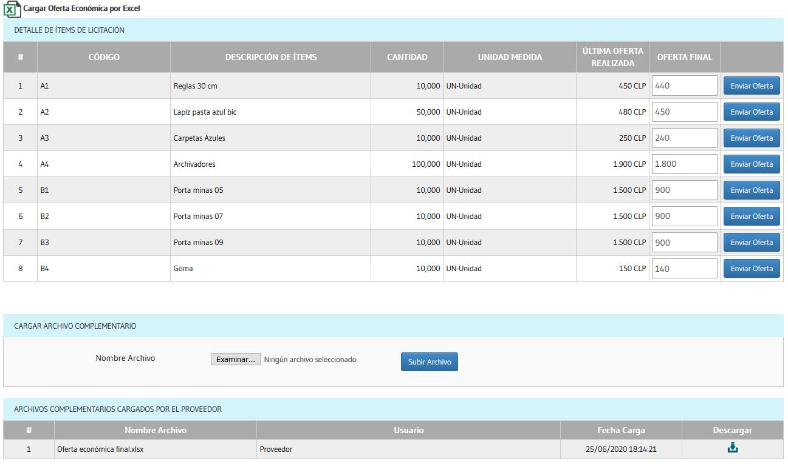This screenshot has width=788, height=464.
Task: Send offer for Porta minas 07
Action: [x=752, y=217]
